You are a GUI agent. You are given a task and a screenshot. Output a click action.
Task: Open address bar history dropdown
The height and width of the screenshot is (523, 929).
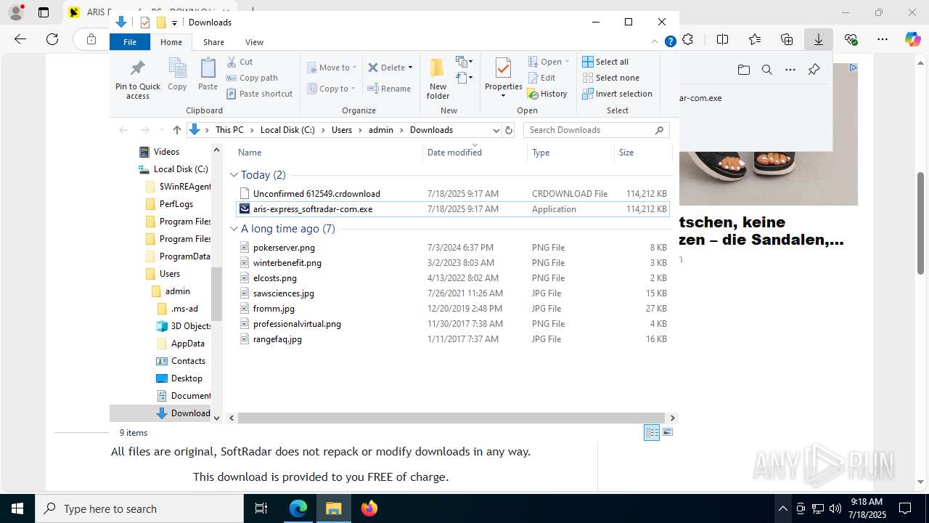pos(496,130)
